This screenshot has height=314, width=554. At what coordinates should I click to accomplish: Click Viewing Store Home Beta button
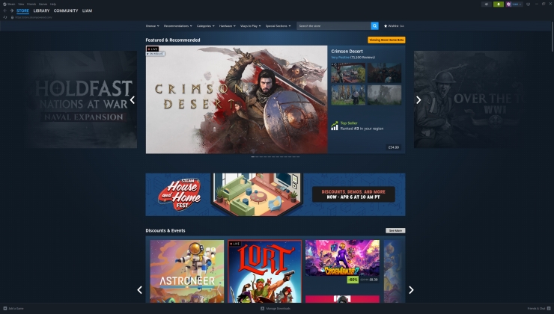(x=386, y=40)
